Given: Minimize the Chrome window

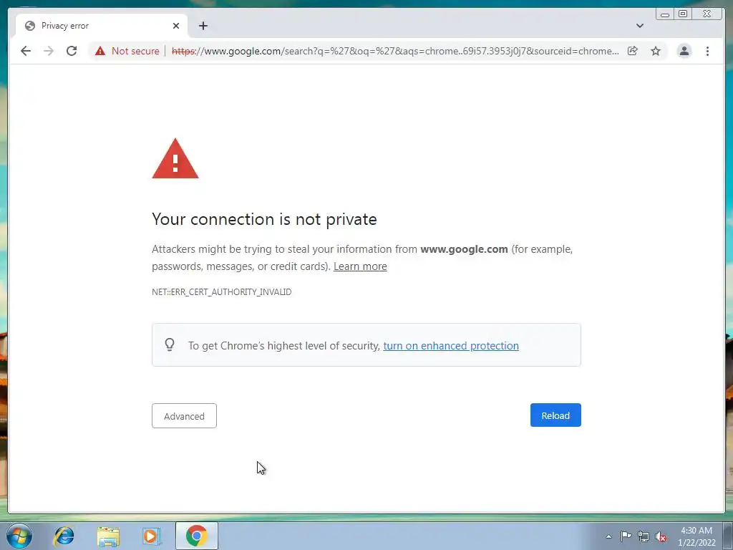Looking at the screenshot, I should click(665, 14).
